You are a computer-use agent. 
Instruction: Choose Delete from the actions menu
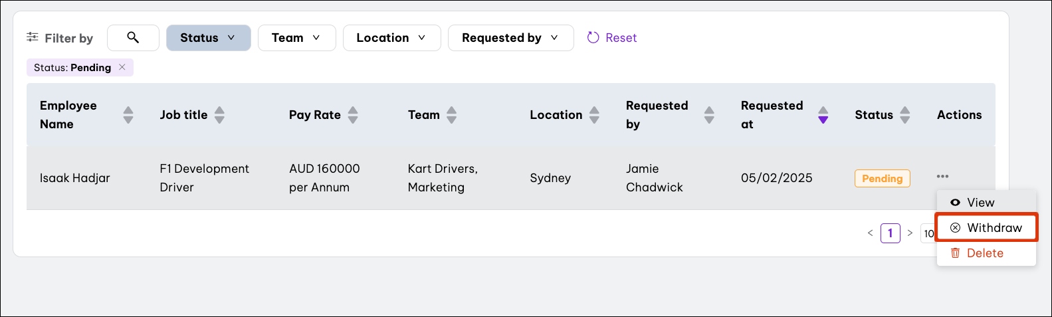(984, 253)
